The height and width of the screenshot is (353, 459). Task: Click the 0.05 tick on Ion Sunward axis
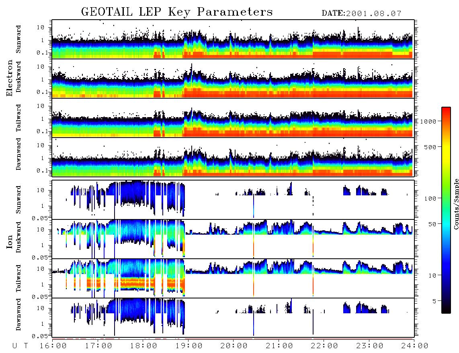click(x=40, y=218)
